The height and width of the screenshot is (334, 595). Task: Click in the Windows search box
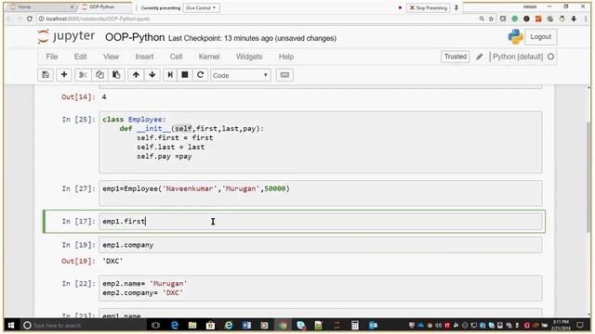(x=84, y=326)
